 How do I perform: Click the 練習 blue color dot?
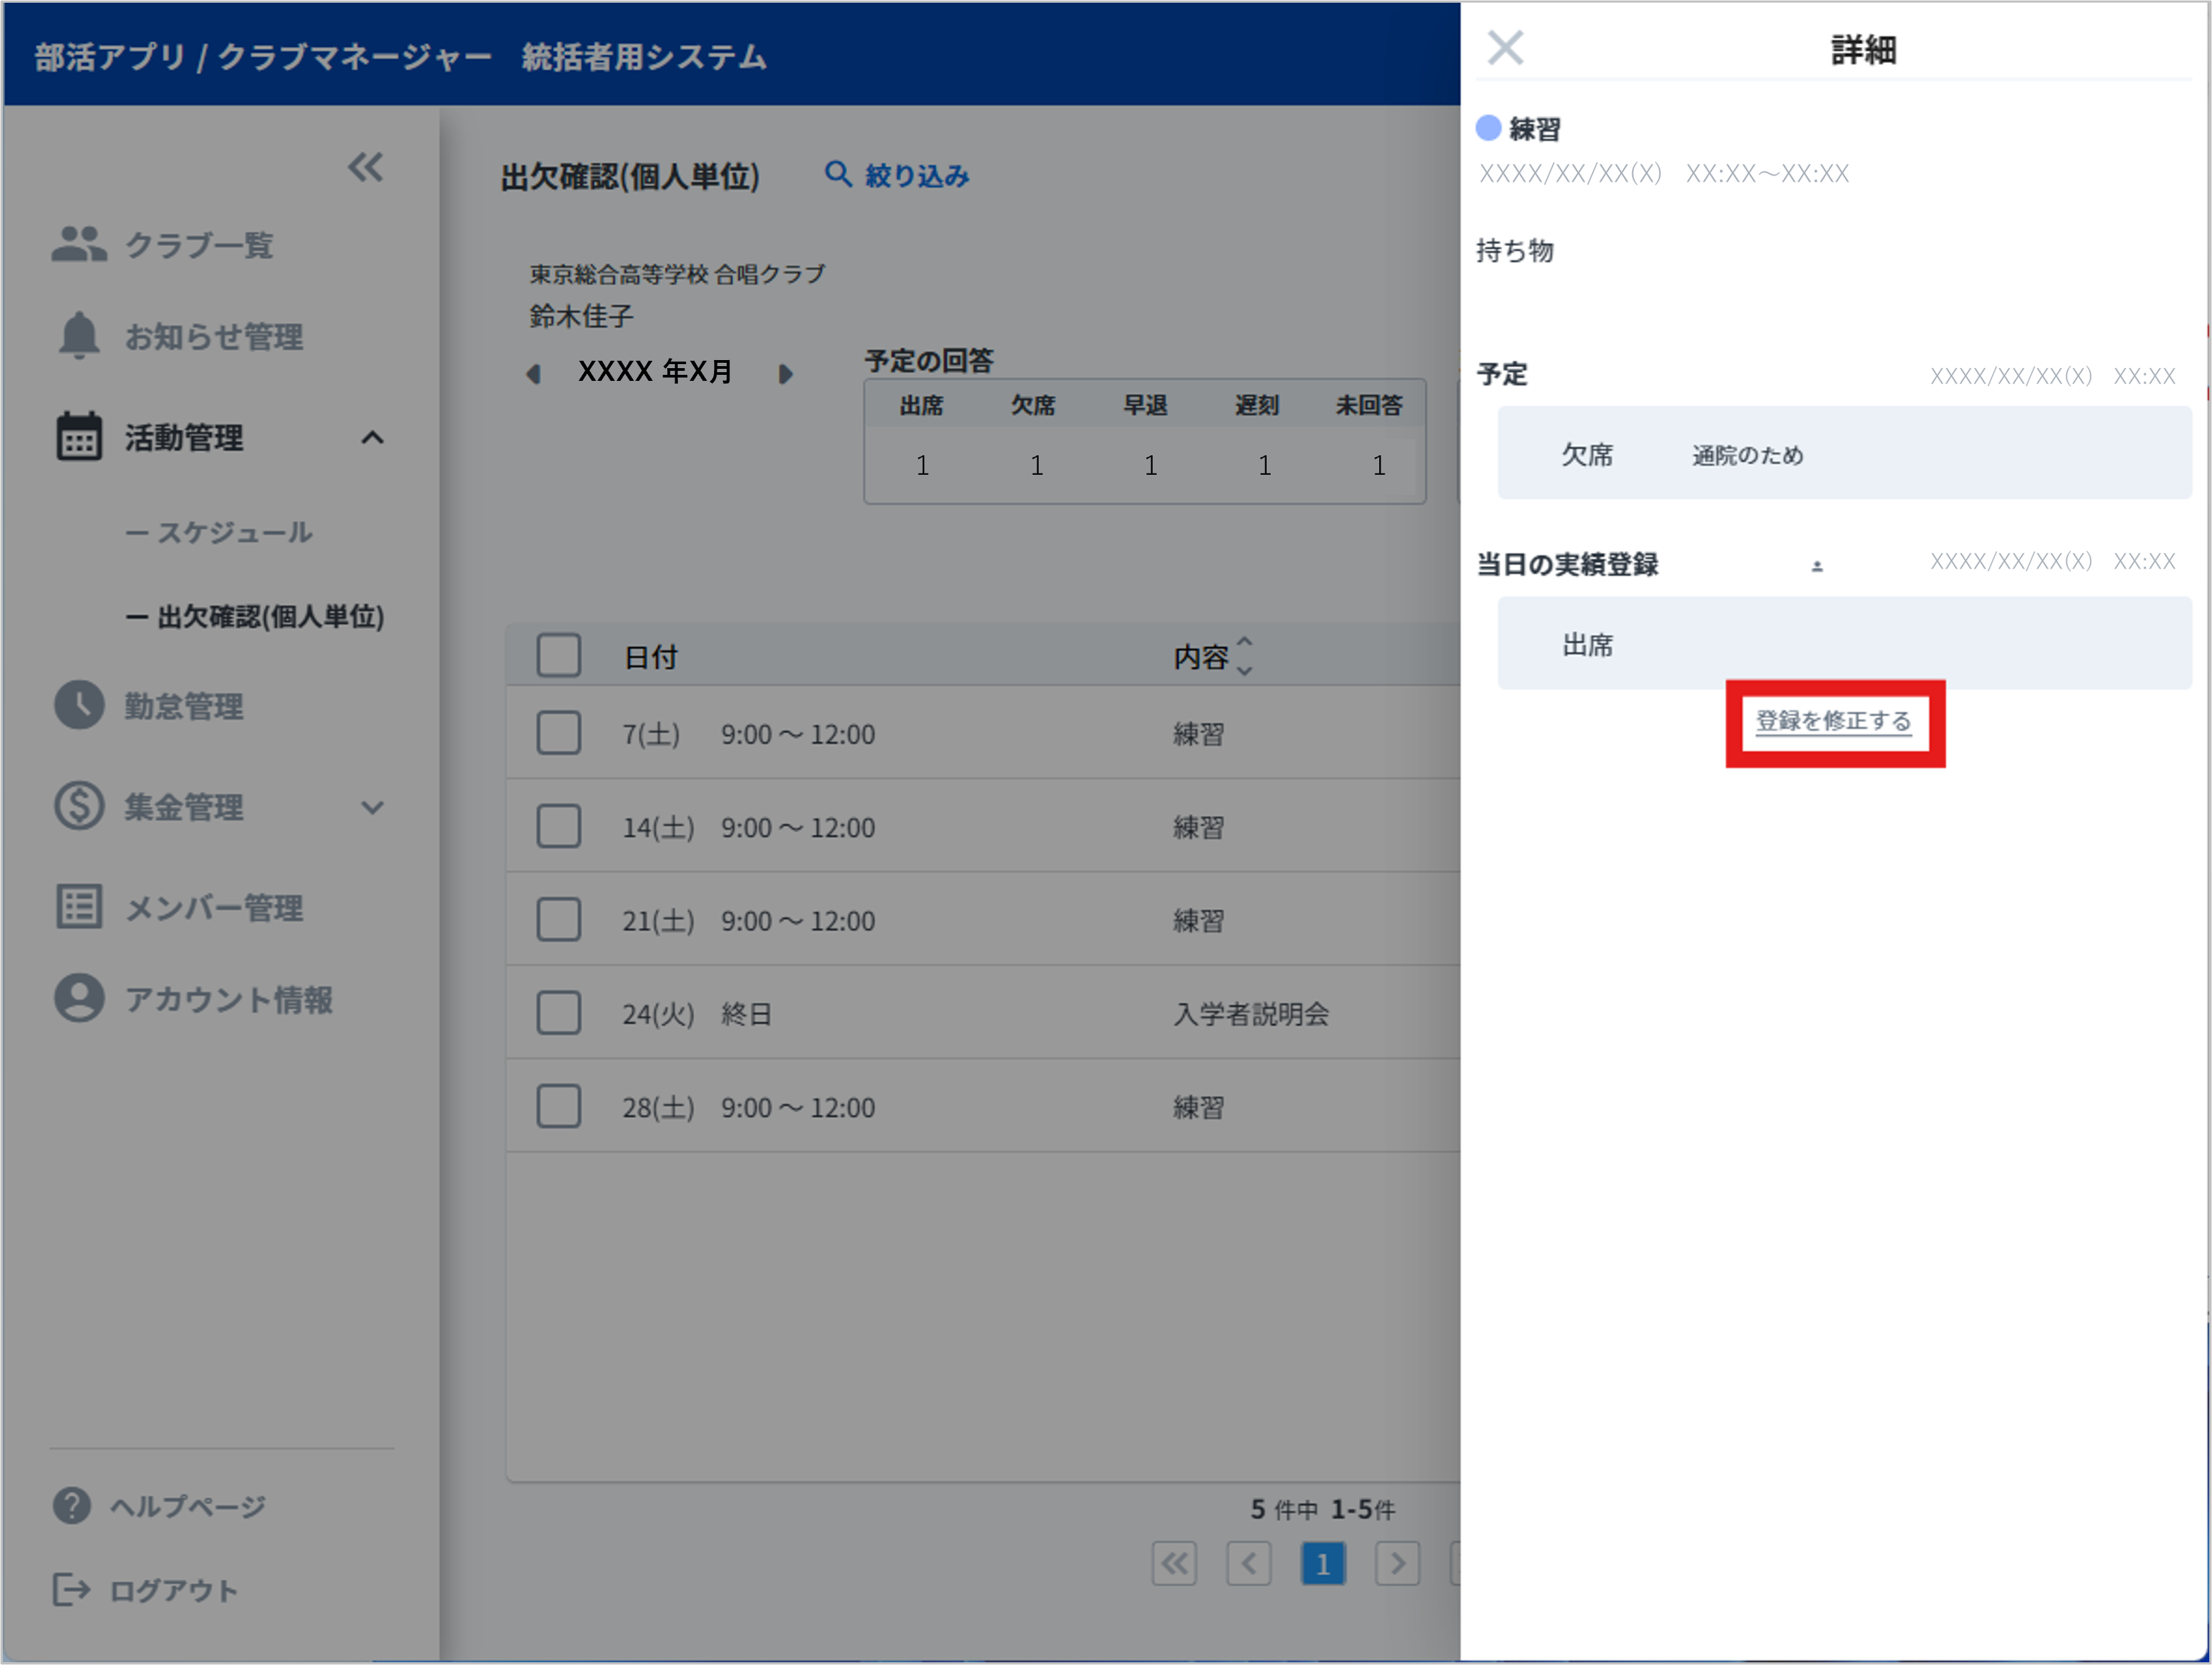click(x=1488, y=127)
